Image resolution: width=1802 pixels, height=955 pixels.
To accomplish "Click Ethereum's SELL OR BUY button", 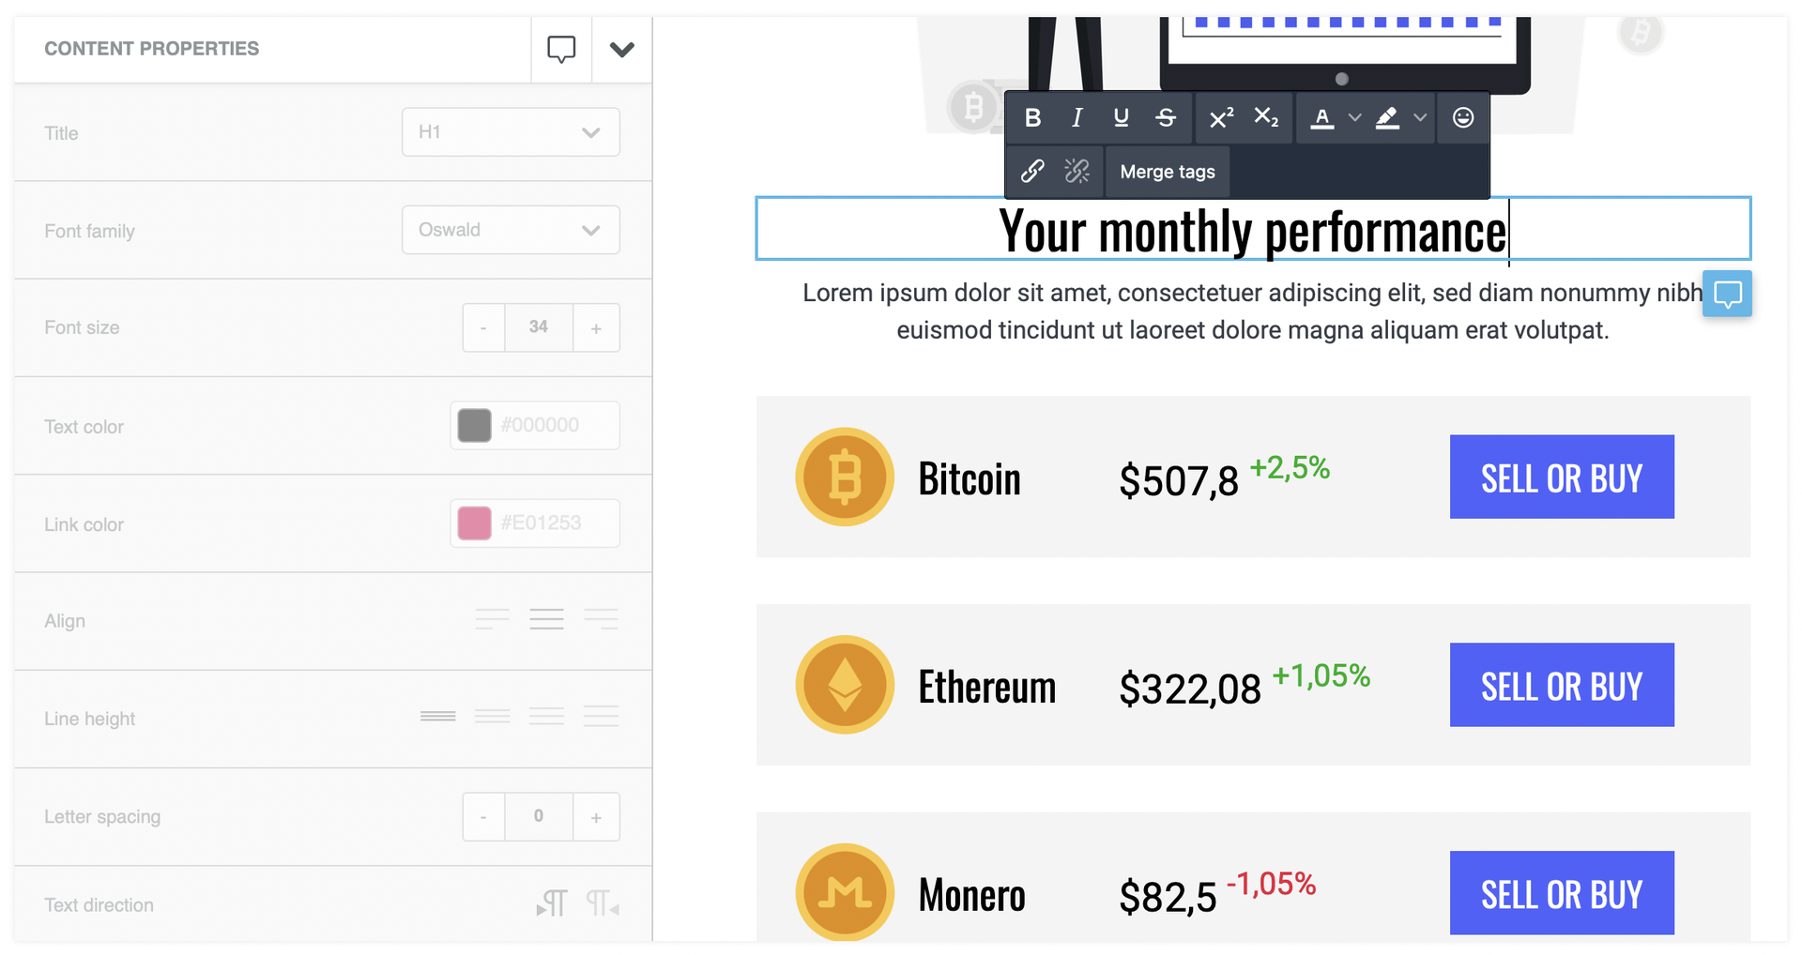I will tap(1561, 686).
